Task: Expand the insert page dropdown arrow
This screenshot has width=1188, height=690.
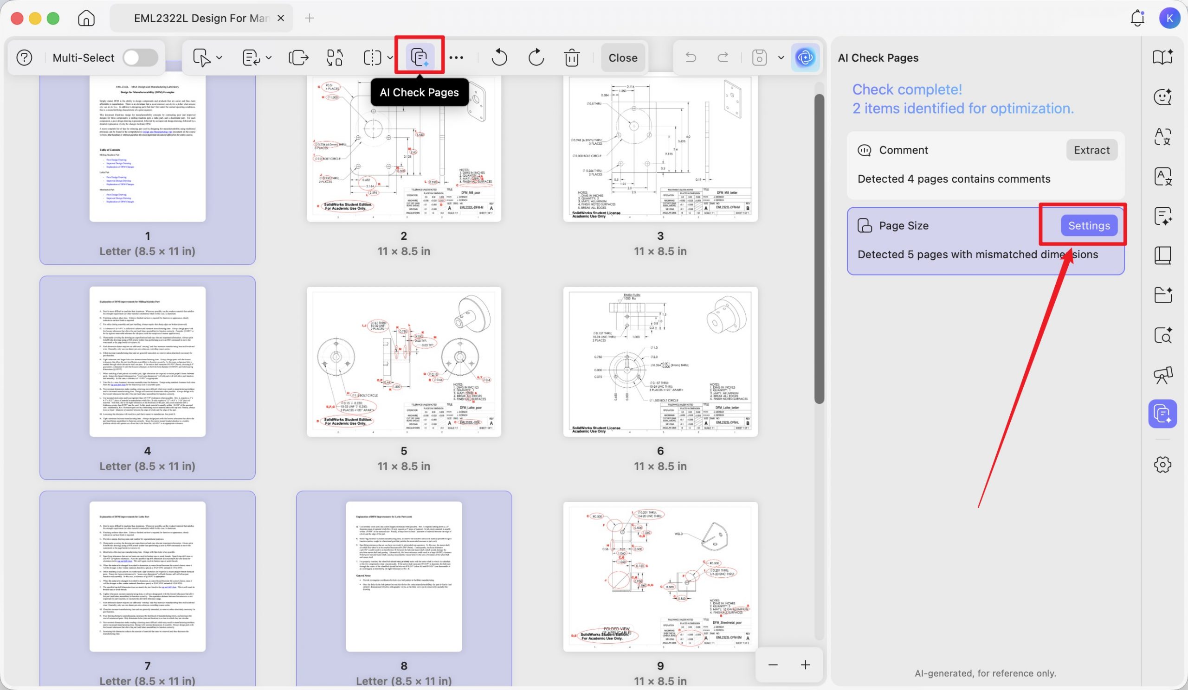Action: tap(219, 57)
